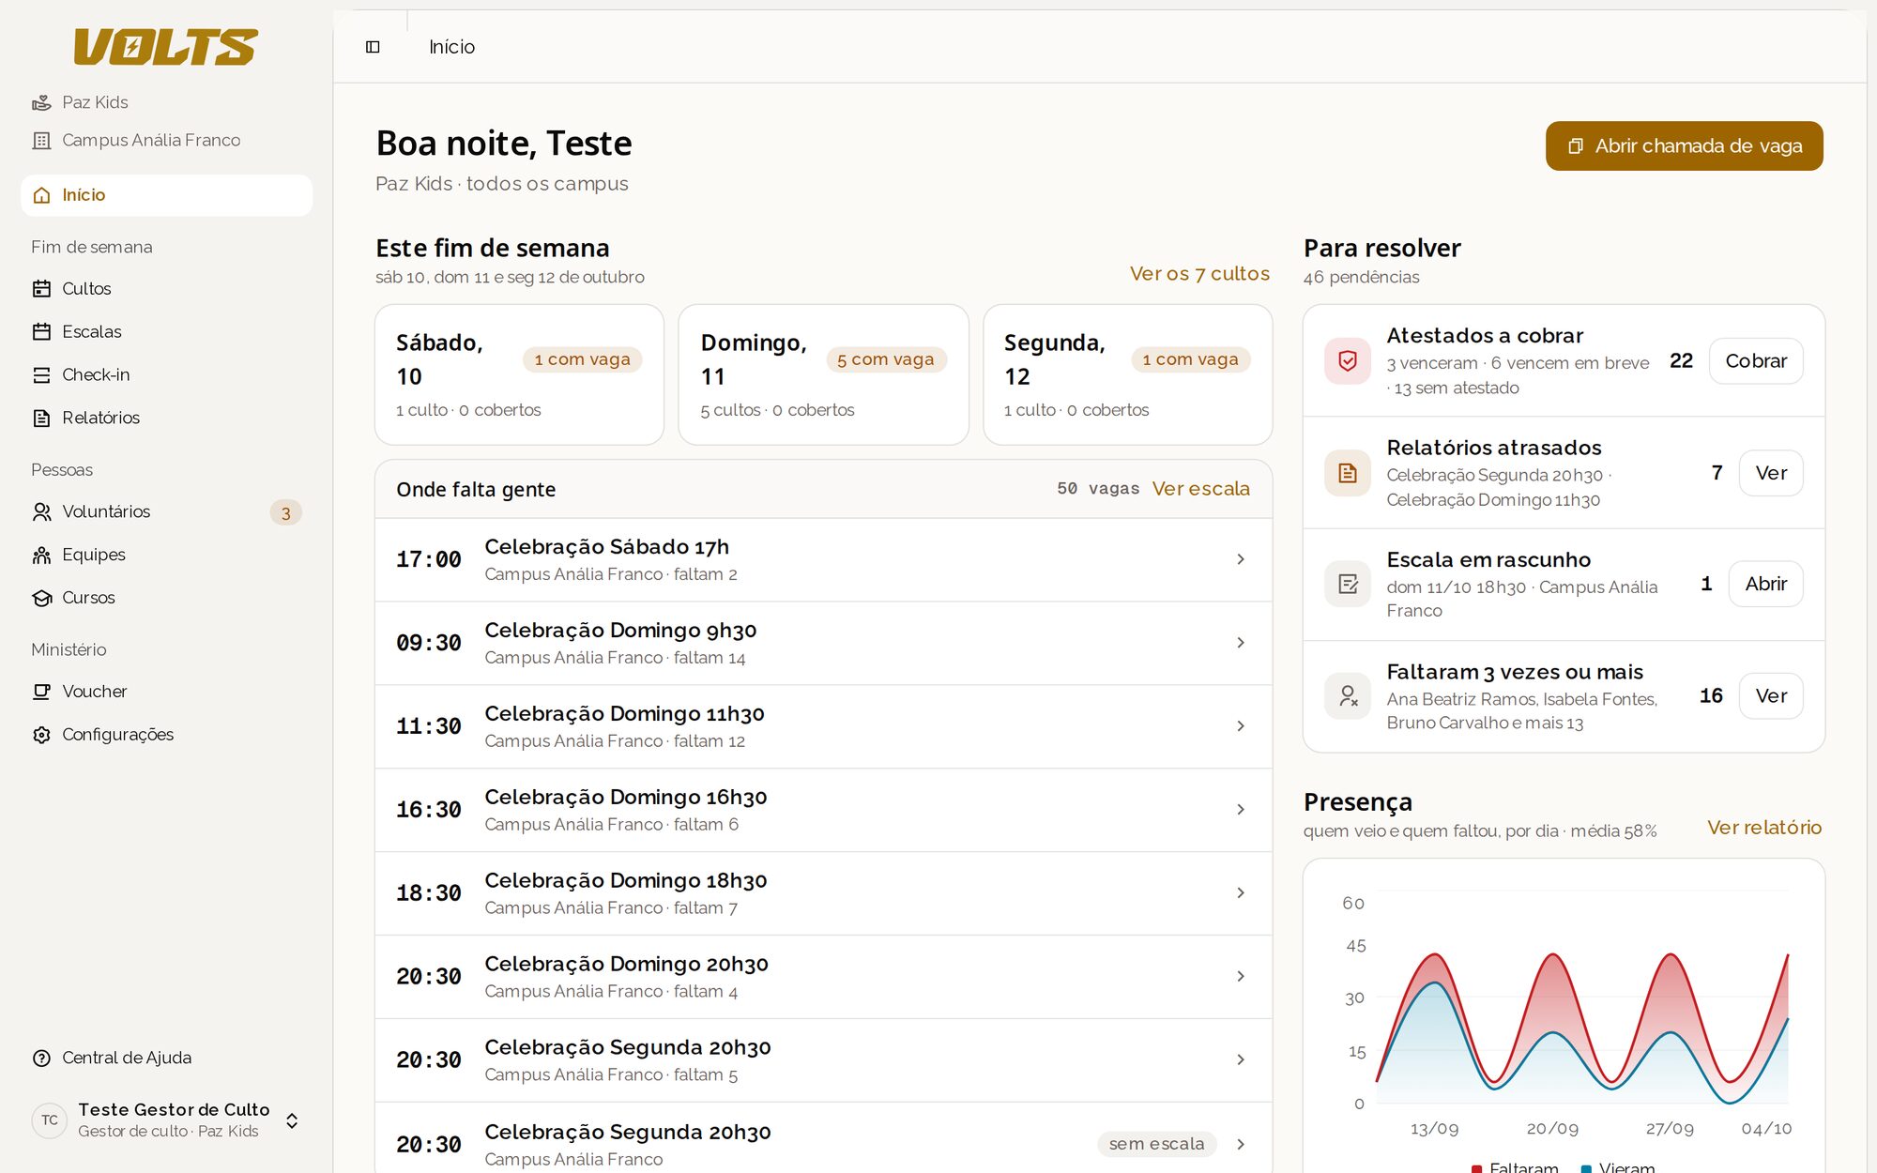This screenshot has width=1877, height=1173.
Task: Go to Escalas in the sidebar
Action: click(166, 332)
